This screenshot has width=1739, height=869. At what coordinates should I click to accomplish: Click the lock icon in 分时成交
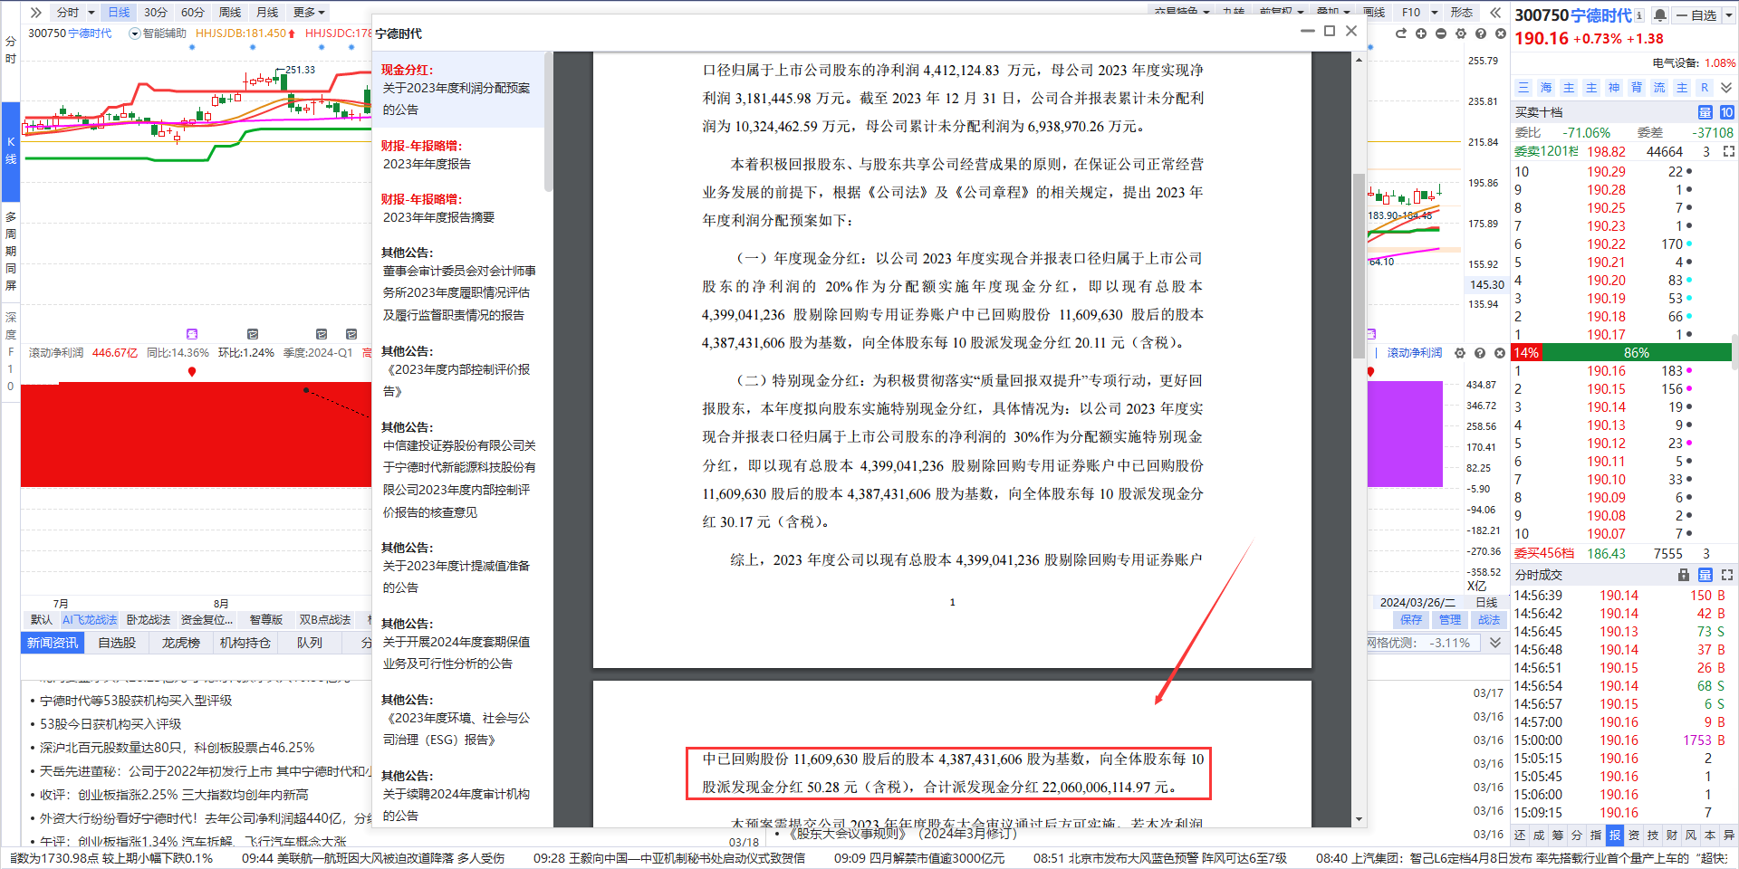tap(1684, 575)
